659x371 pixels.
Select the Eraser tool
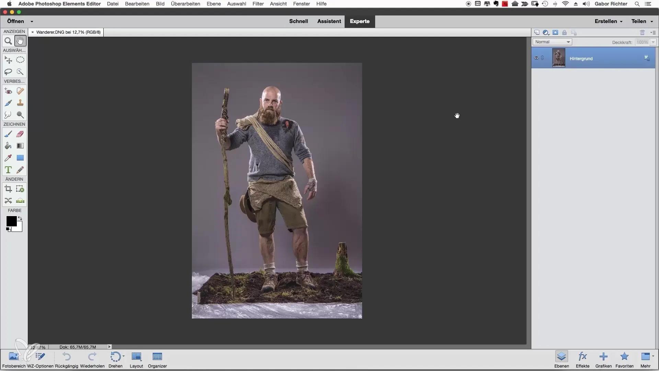[20, 134]
